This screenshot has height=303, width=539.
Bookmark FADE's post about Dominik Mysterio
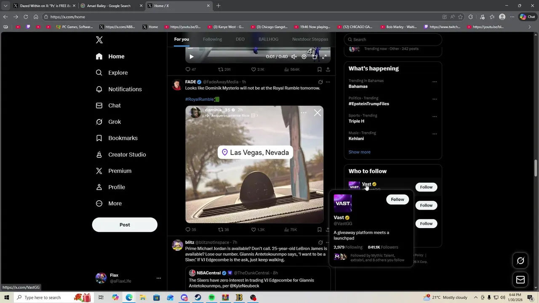point(320,230)
